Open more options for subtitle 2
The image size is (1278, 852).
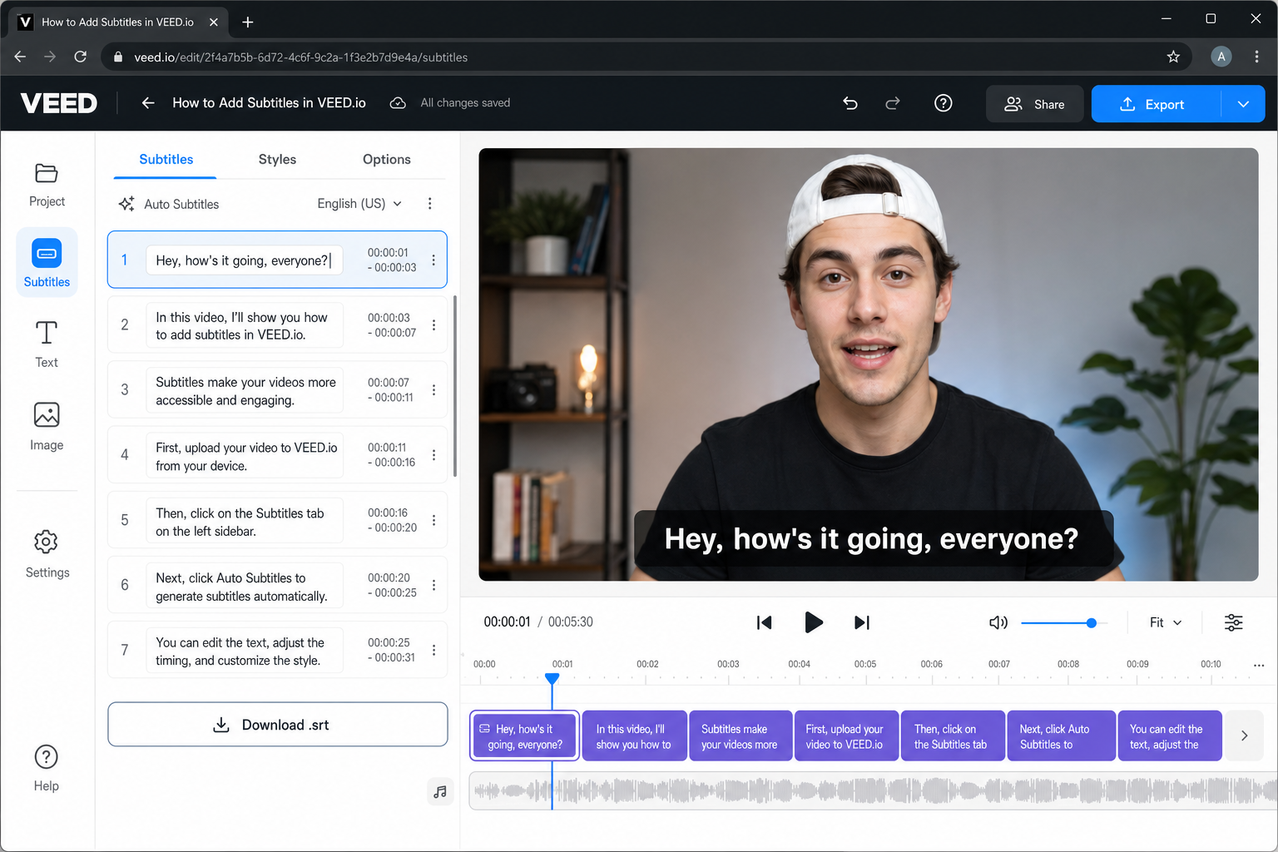[x=433, y=325]
